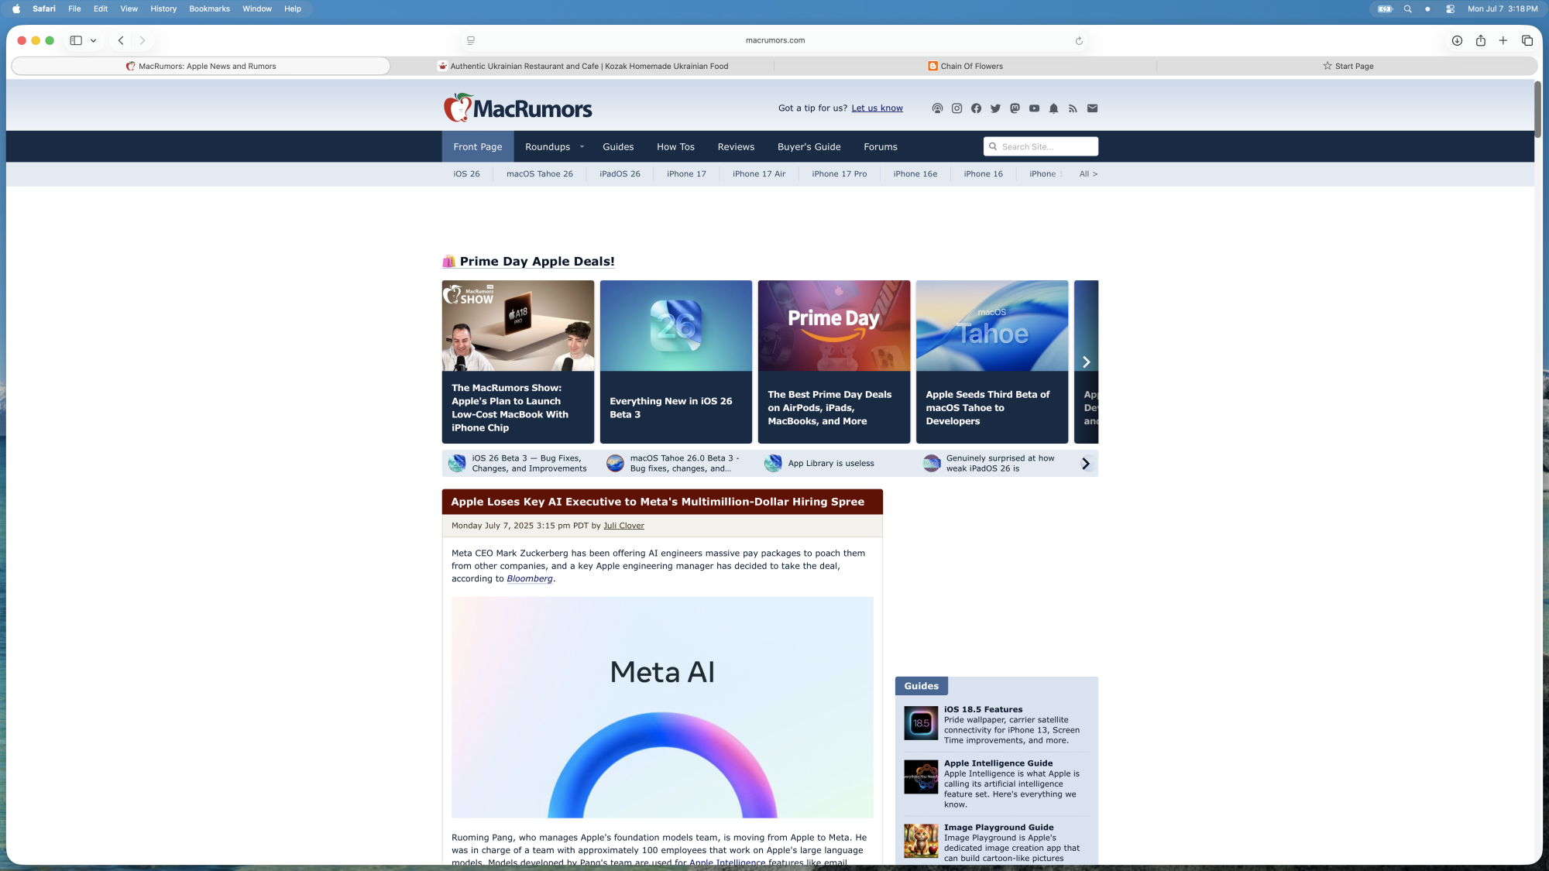The width and height of the screenshot is (1549, 871).
Task: Click the magnifier icon in Search Site field
Action: coord(993,146)
